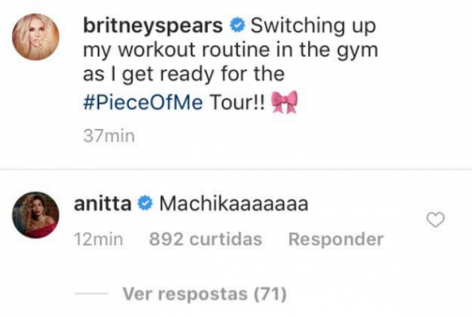472x317 pixels.
Task: Click anitta's blue verified badge
Action: coord(144,204)
